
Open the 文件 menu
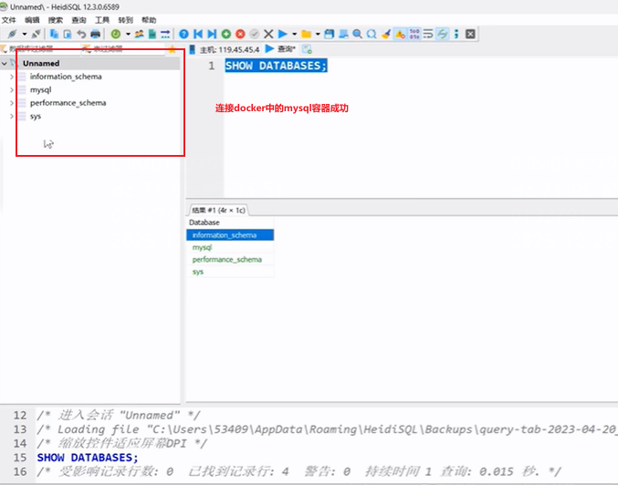[x=8, y=20]
